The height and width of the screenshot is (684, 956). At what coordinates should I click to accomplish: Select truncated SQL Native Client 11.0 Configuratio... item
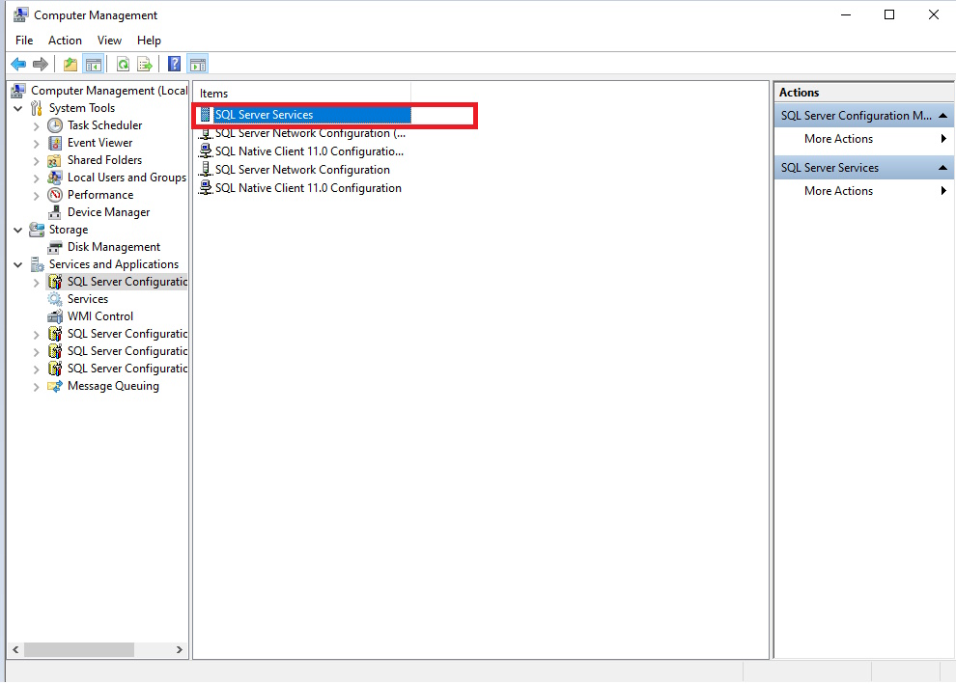[x=309, y=151]
